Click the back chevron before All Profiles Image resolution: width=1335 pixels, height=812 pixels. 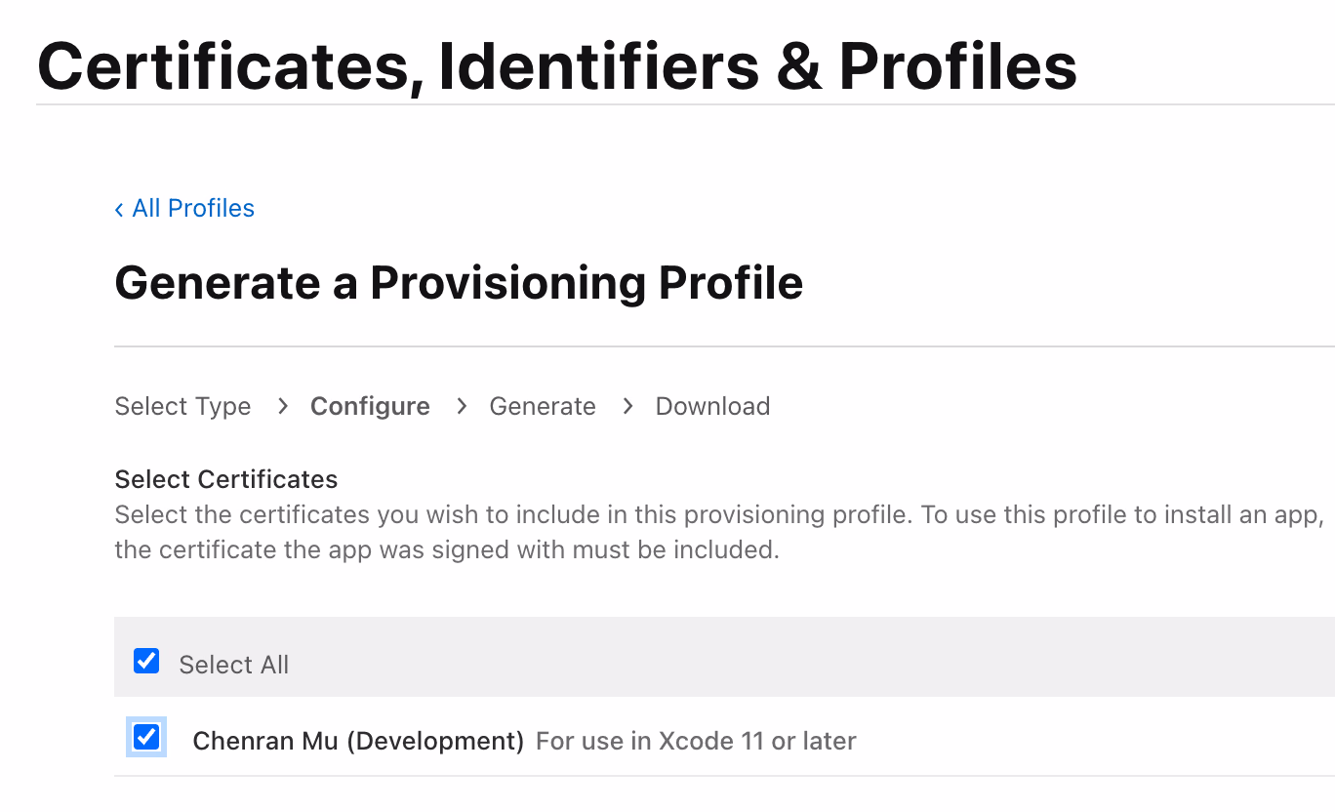pos(119,209)
